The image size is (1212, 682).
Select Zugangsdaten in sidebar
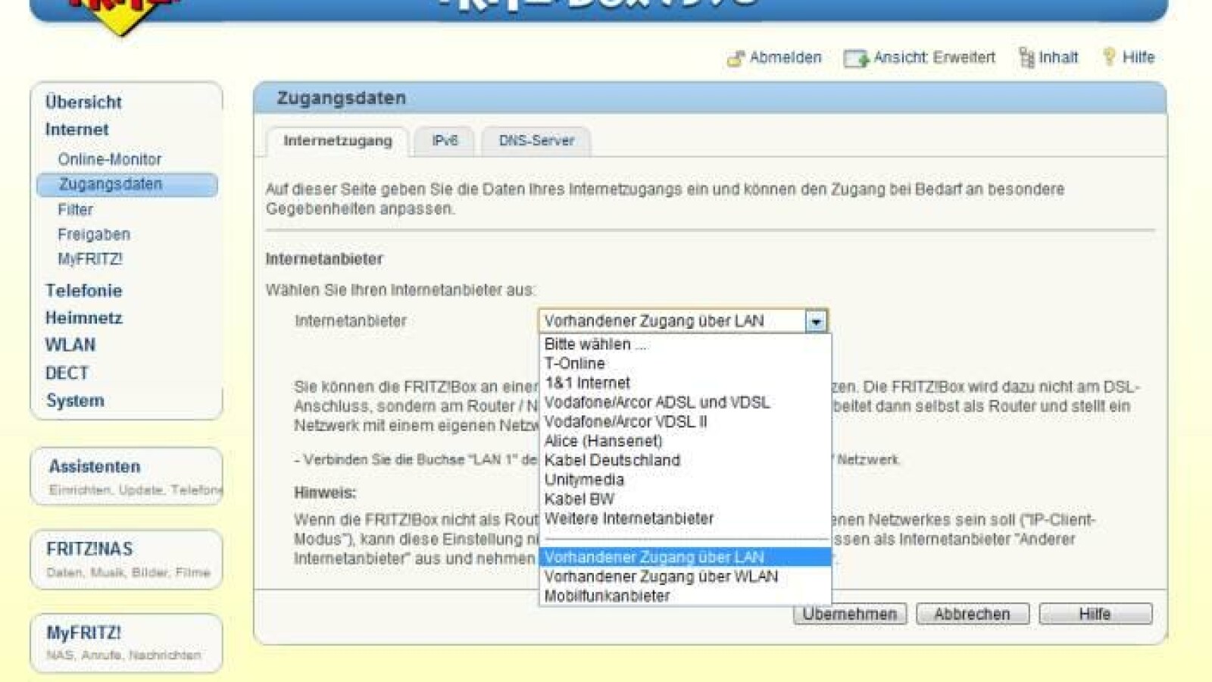127,184
